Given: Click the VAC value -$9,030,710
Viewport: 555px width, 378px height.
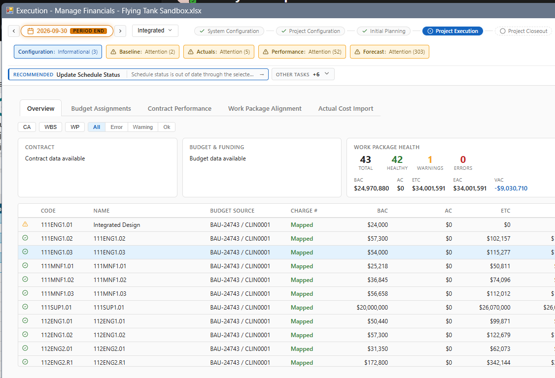Looking at the screenshot, I should coord(511,189).
